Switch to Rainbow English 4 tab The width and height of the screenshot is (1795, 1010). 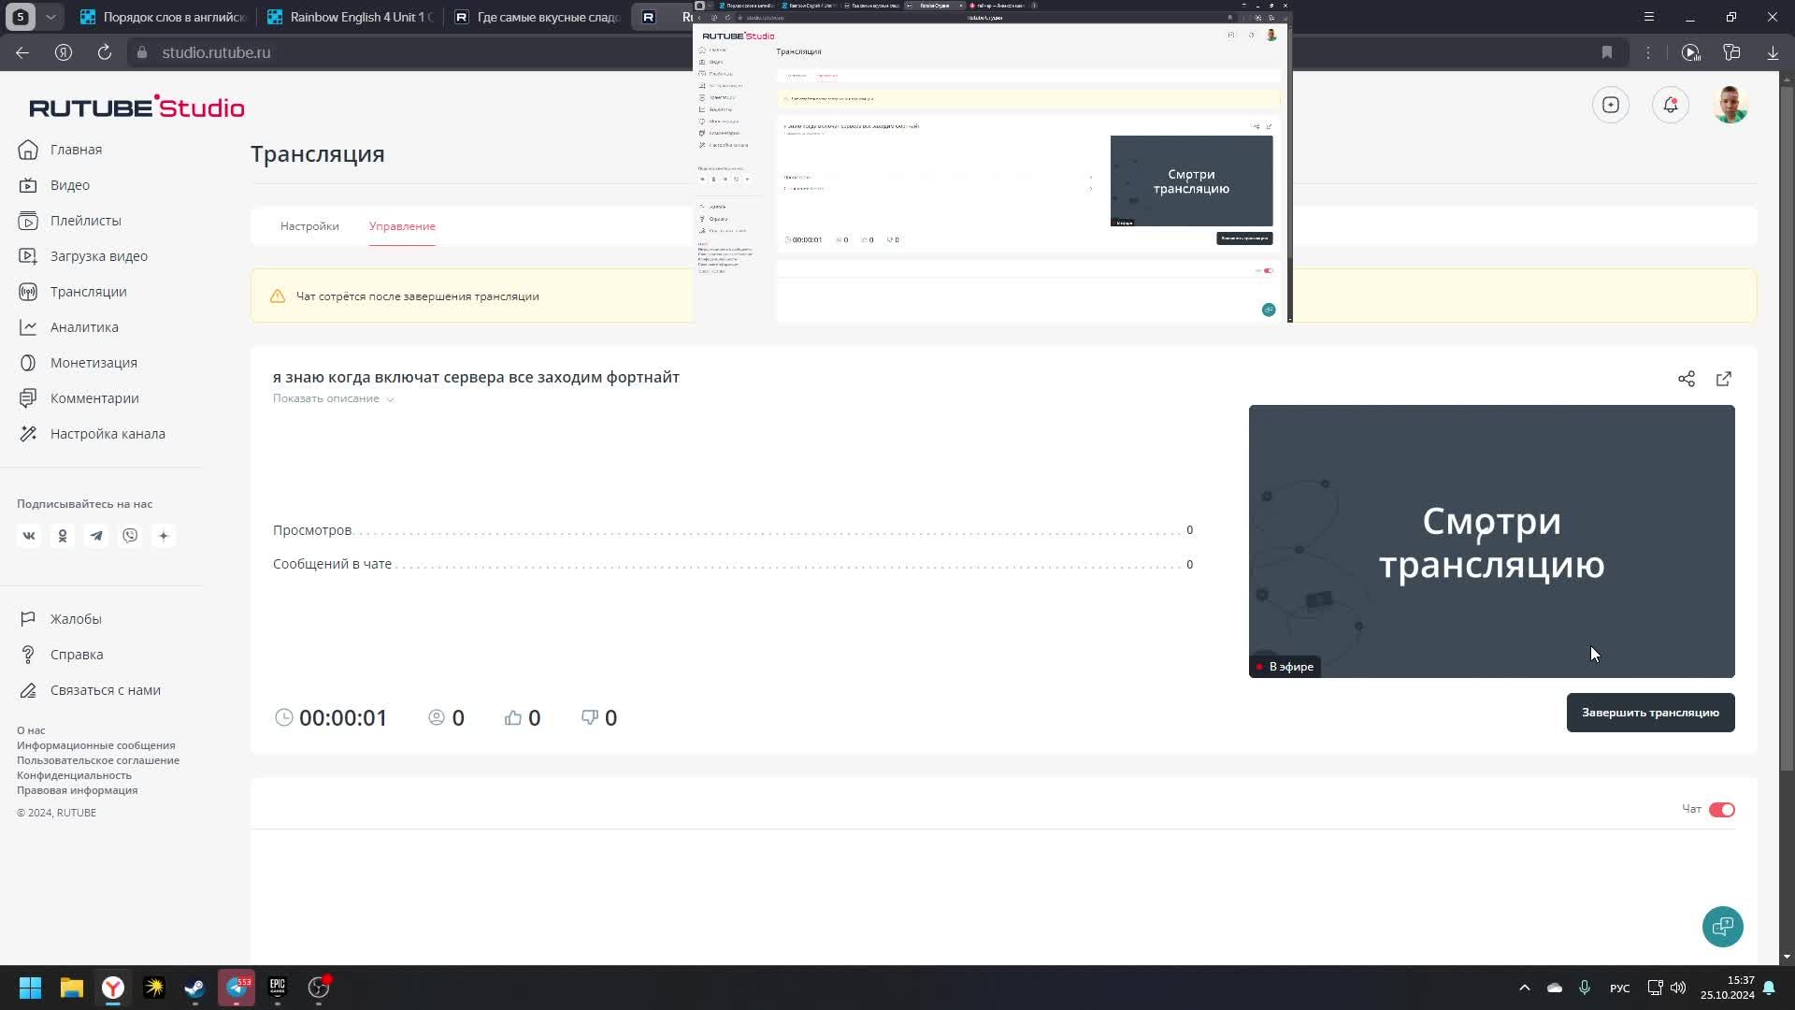pyautogui.click(x=350, y=17)
